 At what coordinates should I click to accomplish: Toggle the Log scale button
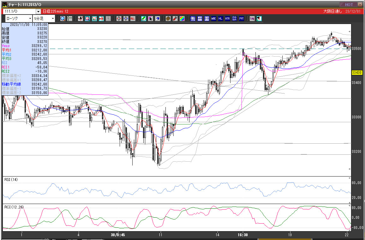252,19
